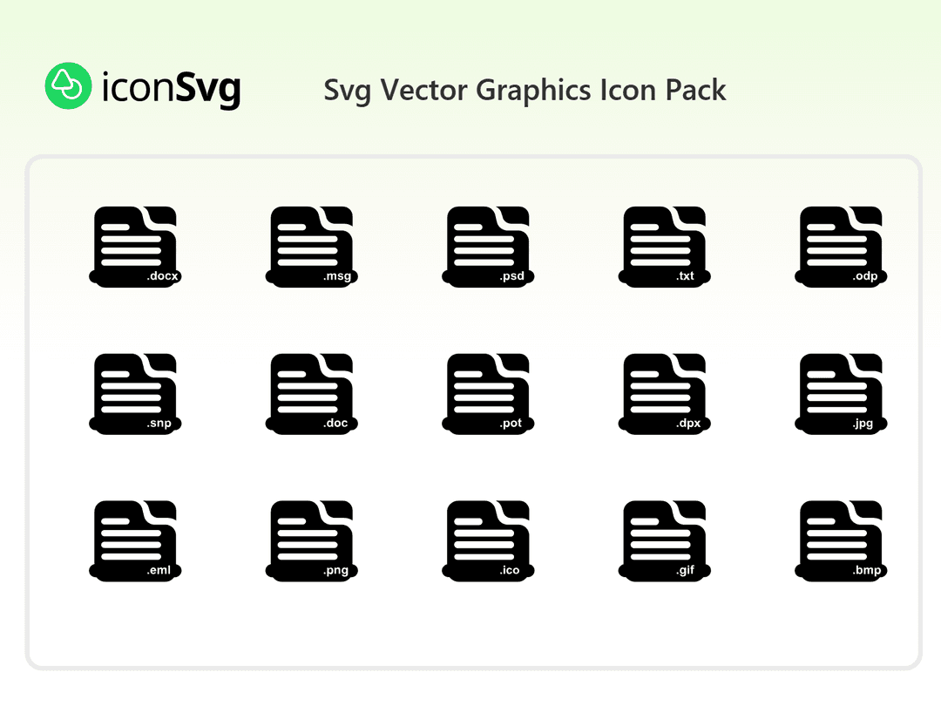
Task: Click the Svg Vector Graphics Icon Pack title
Action: pos(525,90)
